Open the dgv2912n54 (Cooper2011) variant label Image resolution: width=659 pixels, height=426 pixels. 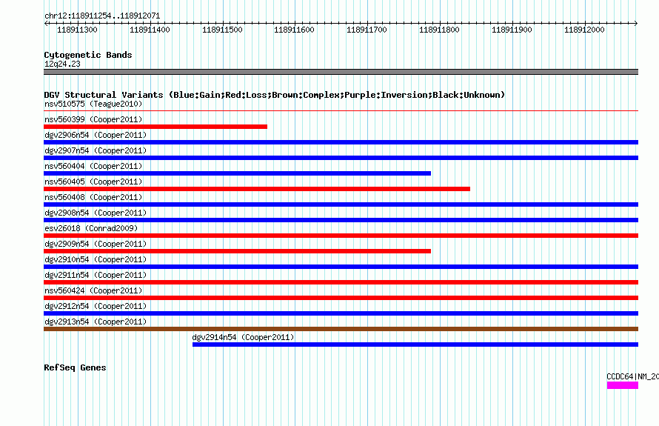click(96, 306)
